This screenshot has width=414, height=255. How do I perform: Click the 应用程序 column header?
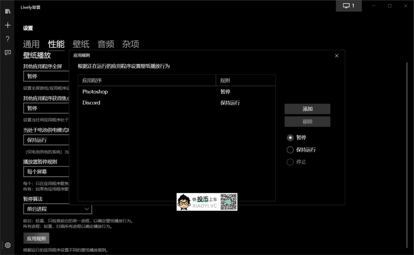147,80
